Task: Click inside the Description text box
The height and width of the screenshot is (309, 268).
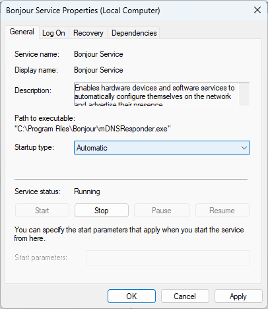Action: click(x=156, y=94)
